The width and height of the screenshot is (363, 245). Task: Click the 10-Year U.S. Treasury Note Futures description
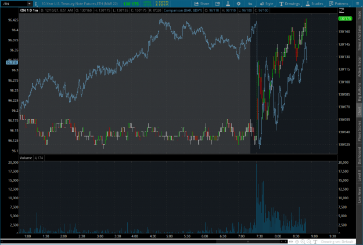[80, 3]
